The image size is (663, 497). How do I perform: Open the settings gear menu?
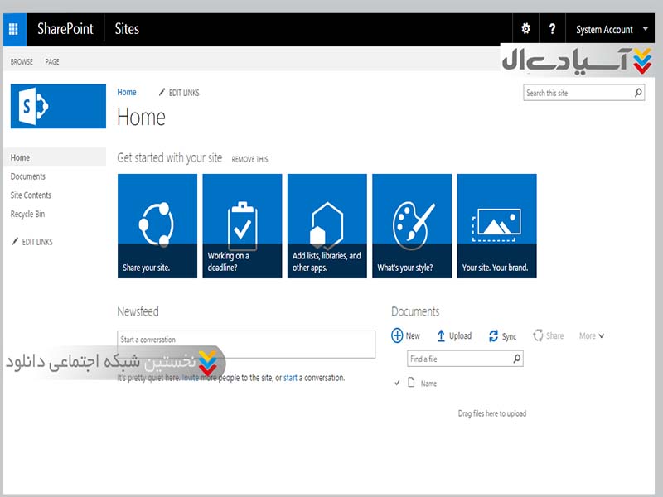(x=525, y=29)
